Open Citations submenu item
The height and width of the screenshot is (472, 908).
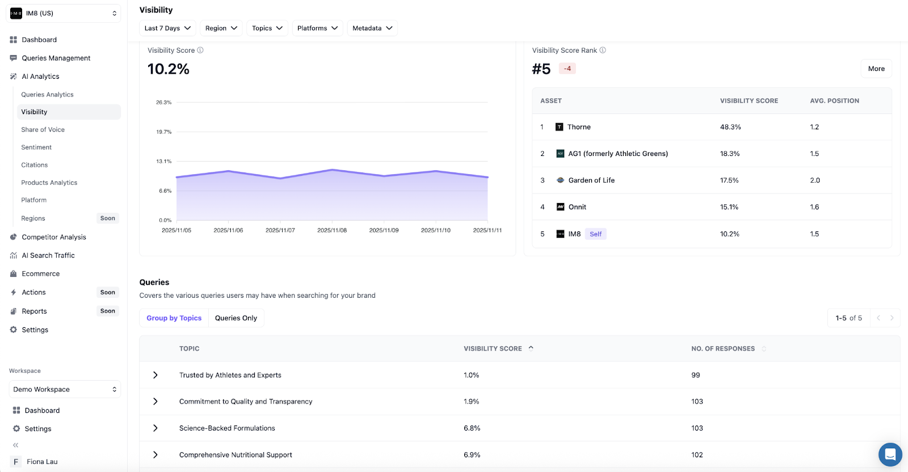pos(34,165)
